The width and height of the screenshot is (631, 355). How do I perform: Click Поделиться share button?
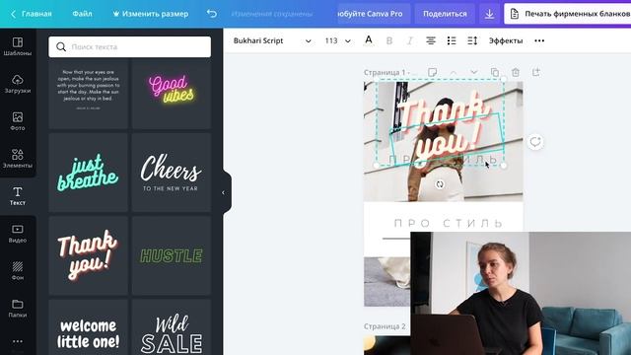coord(445,14)
